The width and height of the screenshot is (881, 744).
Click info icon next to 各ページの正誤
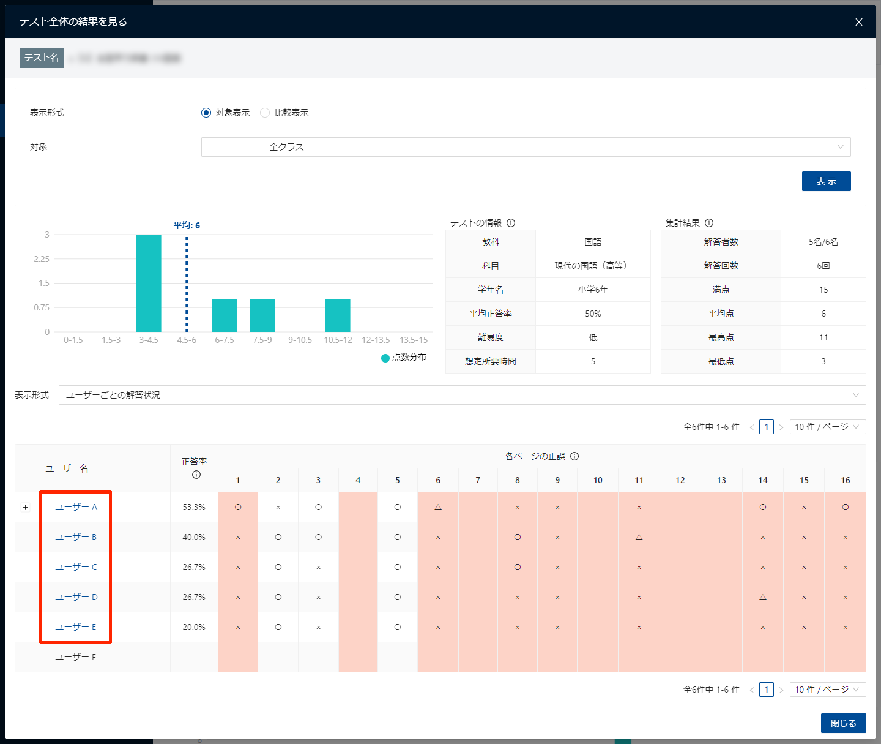pos(574,456)
